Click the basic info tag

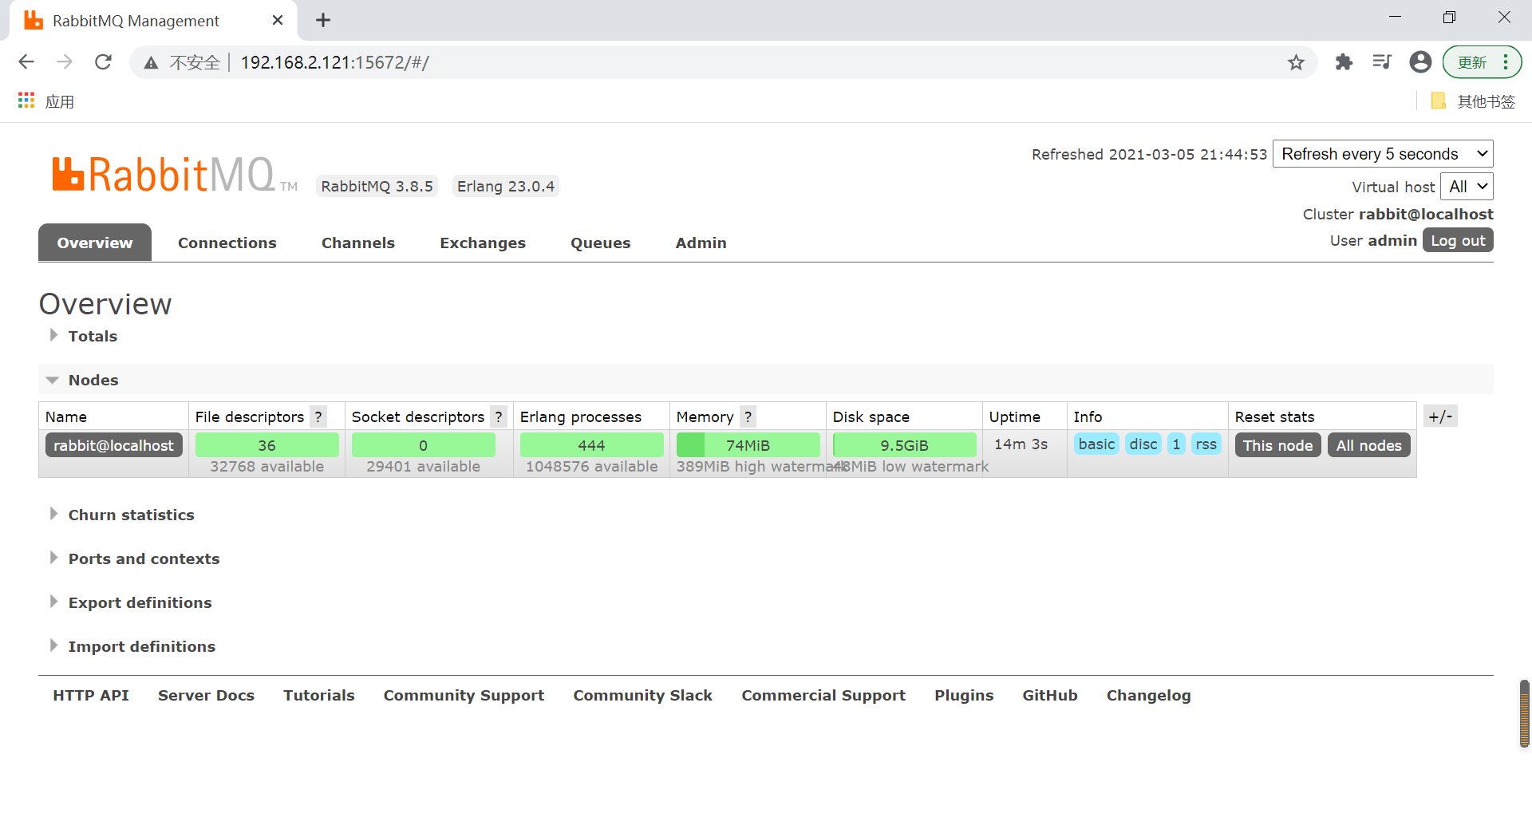point(1097,444)
